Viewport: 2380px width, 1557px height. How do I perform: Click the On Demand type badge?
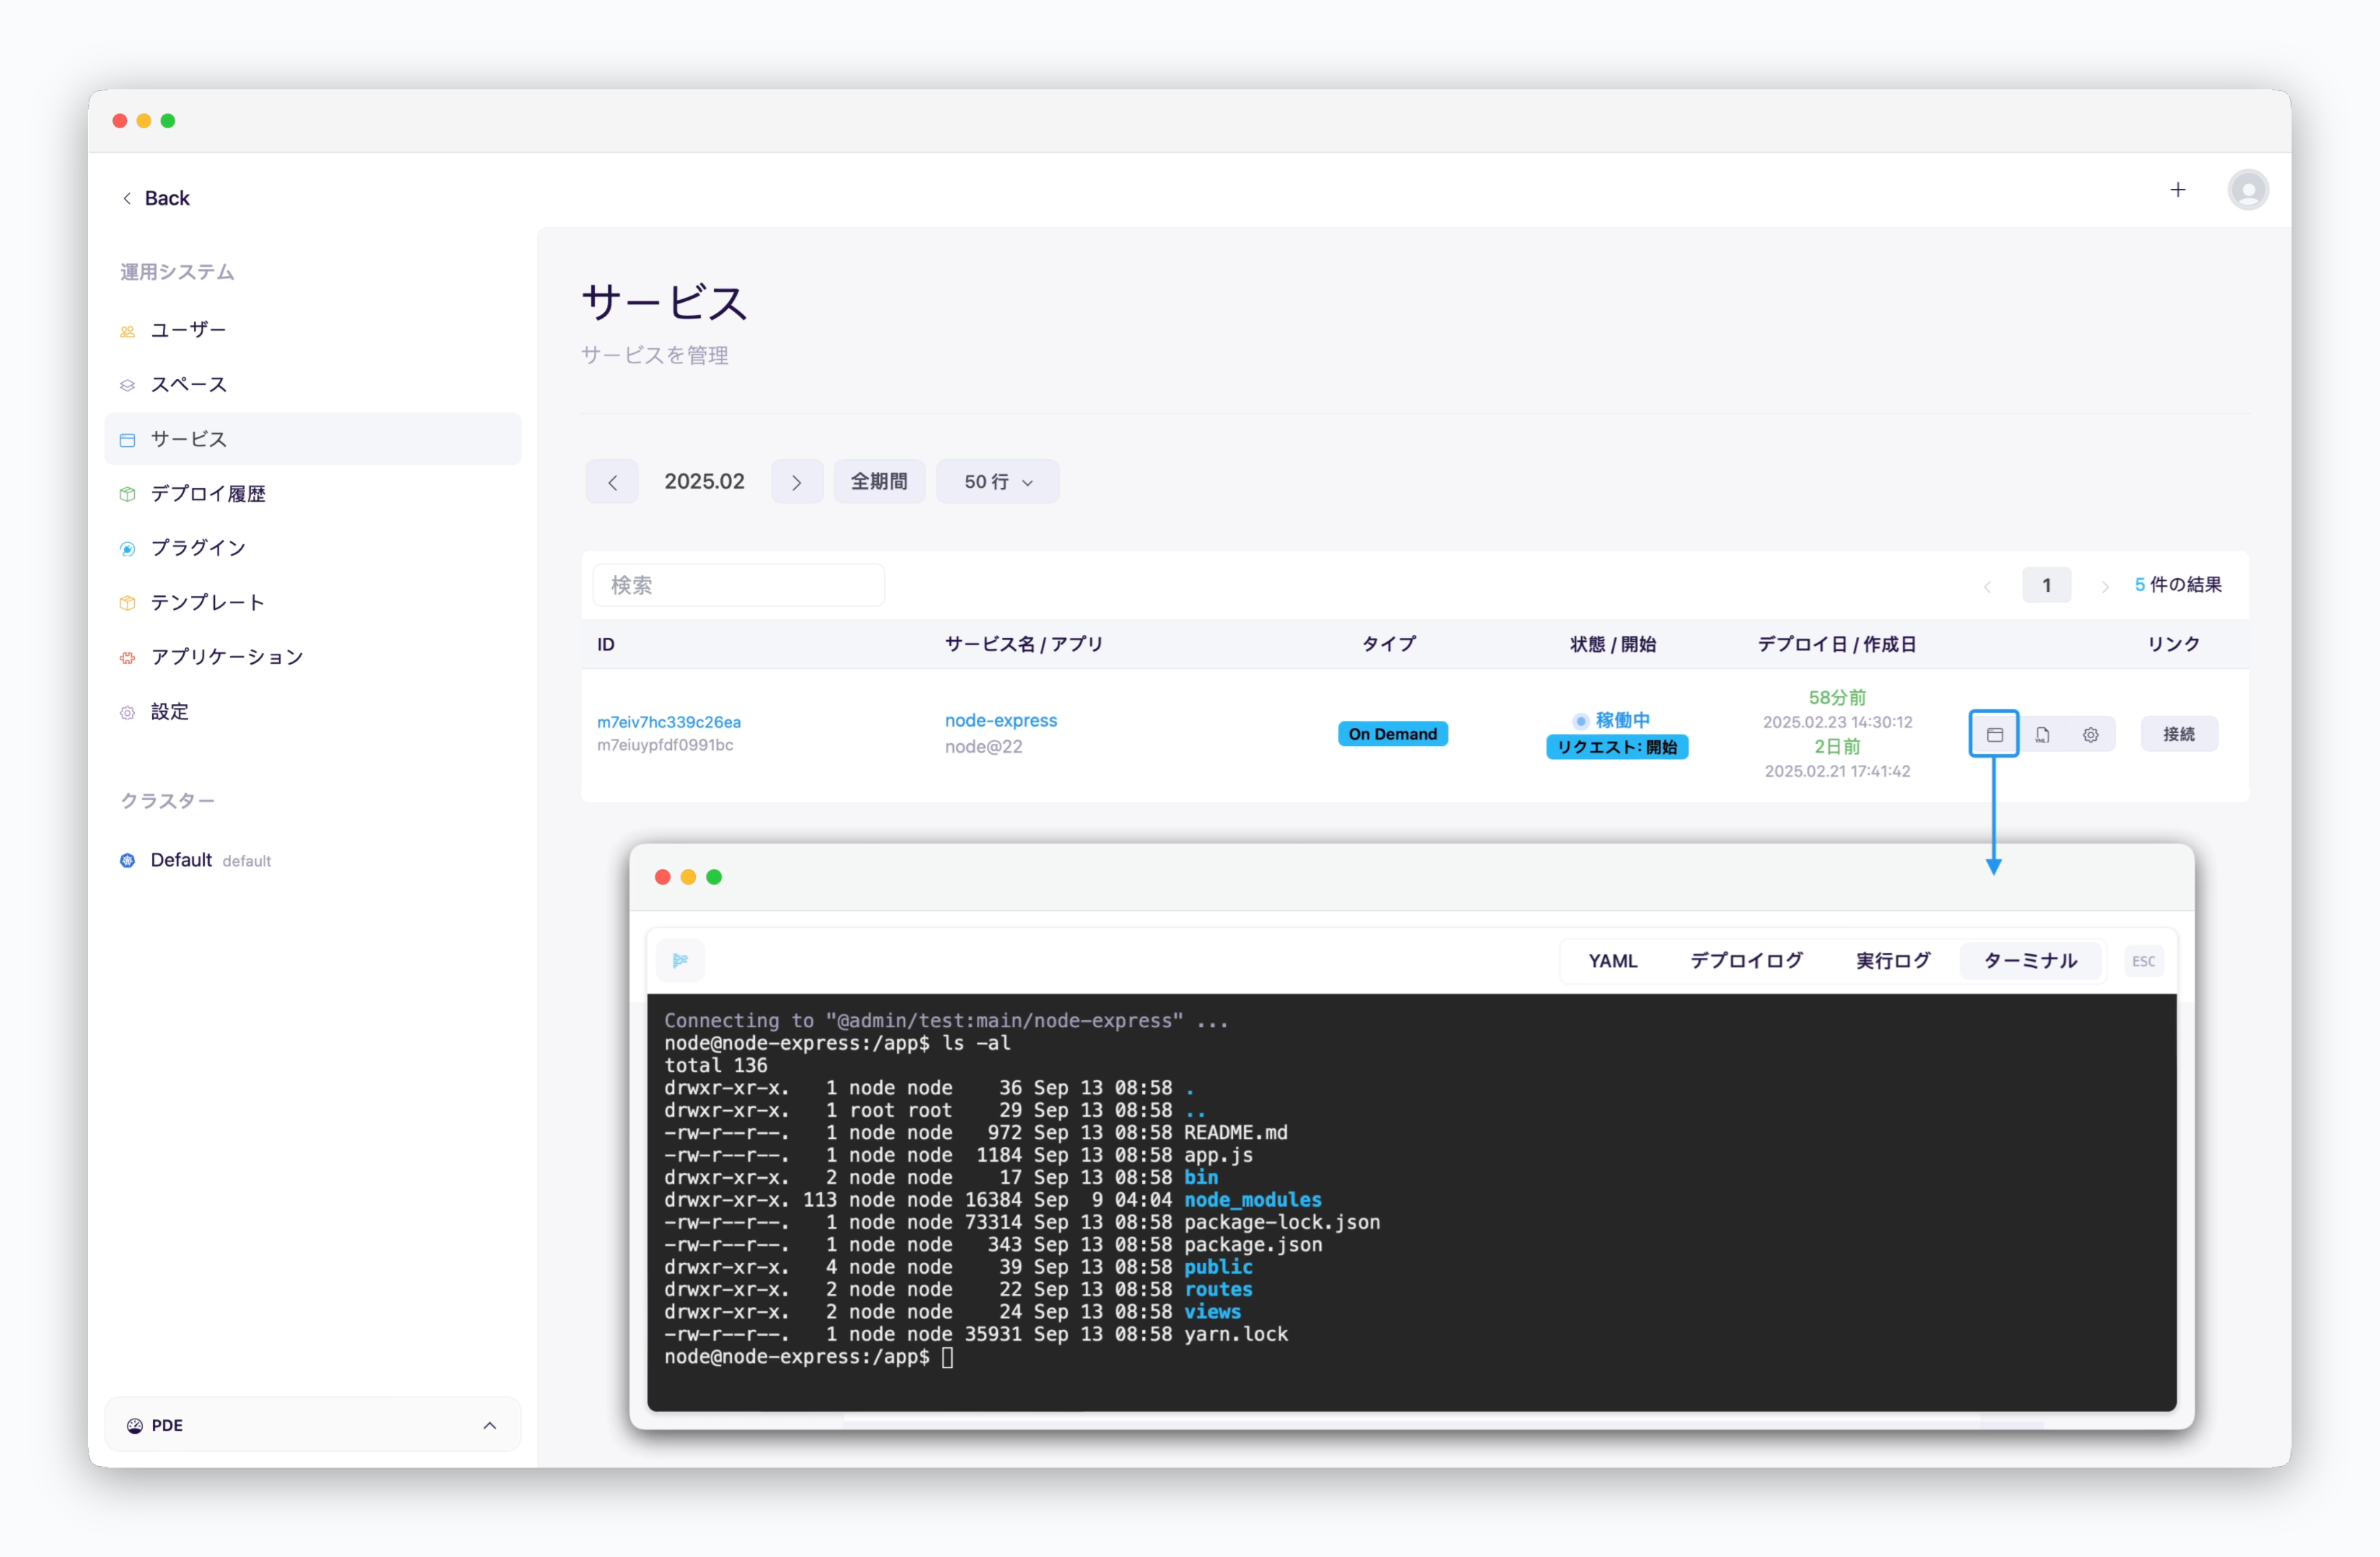pos(1392,735)
